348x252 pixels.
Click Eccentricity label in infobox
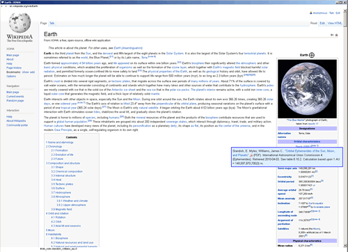(285, 177)
